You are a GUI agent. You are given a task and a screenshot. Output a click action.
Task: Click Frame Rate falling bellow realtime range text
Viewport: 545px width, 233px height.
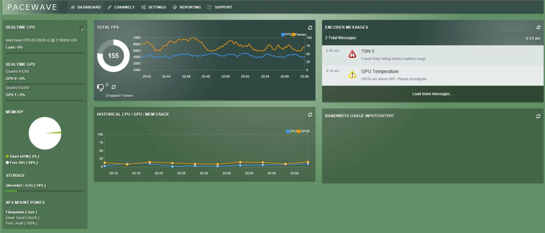(x=393, y=59)
